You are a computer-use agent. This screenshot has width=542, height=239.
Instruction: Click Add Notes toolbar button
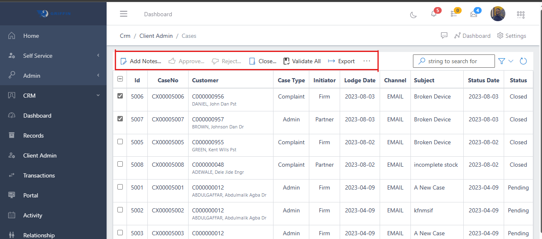pyautogui.click(x=141, y=61)
